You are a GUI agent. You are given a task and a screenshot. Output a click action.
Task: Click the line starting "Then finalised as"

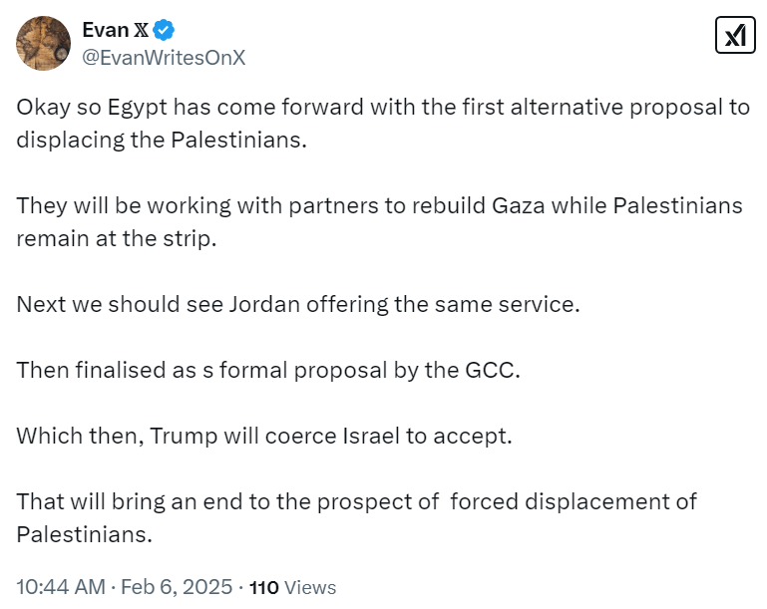[x=268, y=369]
